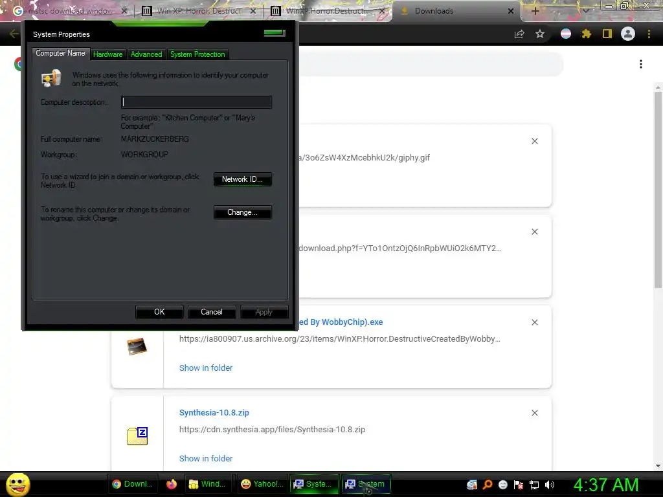Remove Synthesia-10.8.zip from the downloads list

[x=534, y=413]
